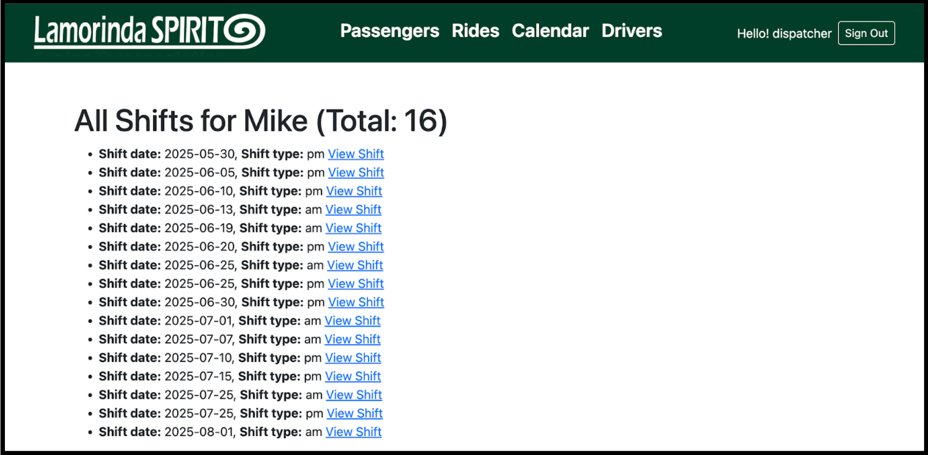Open the 2025-07-07 am shift link
Screen dimensions: 928x455
353,339
